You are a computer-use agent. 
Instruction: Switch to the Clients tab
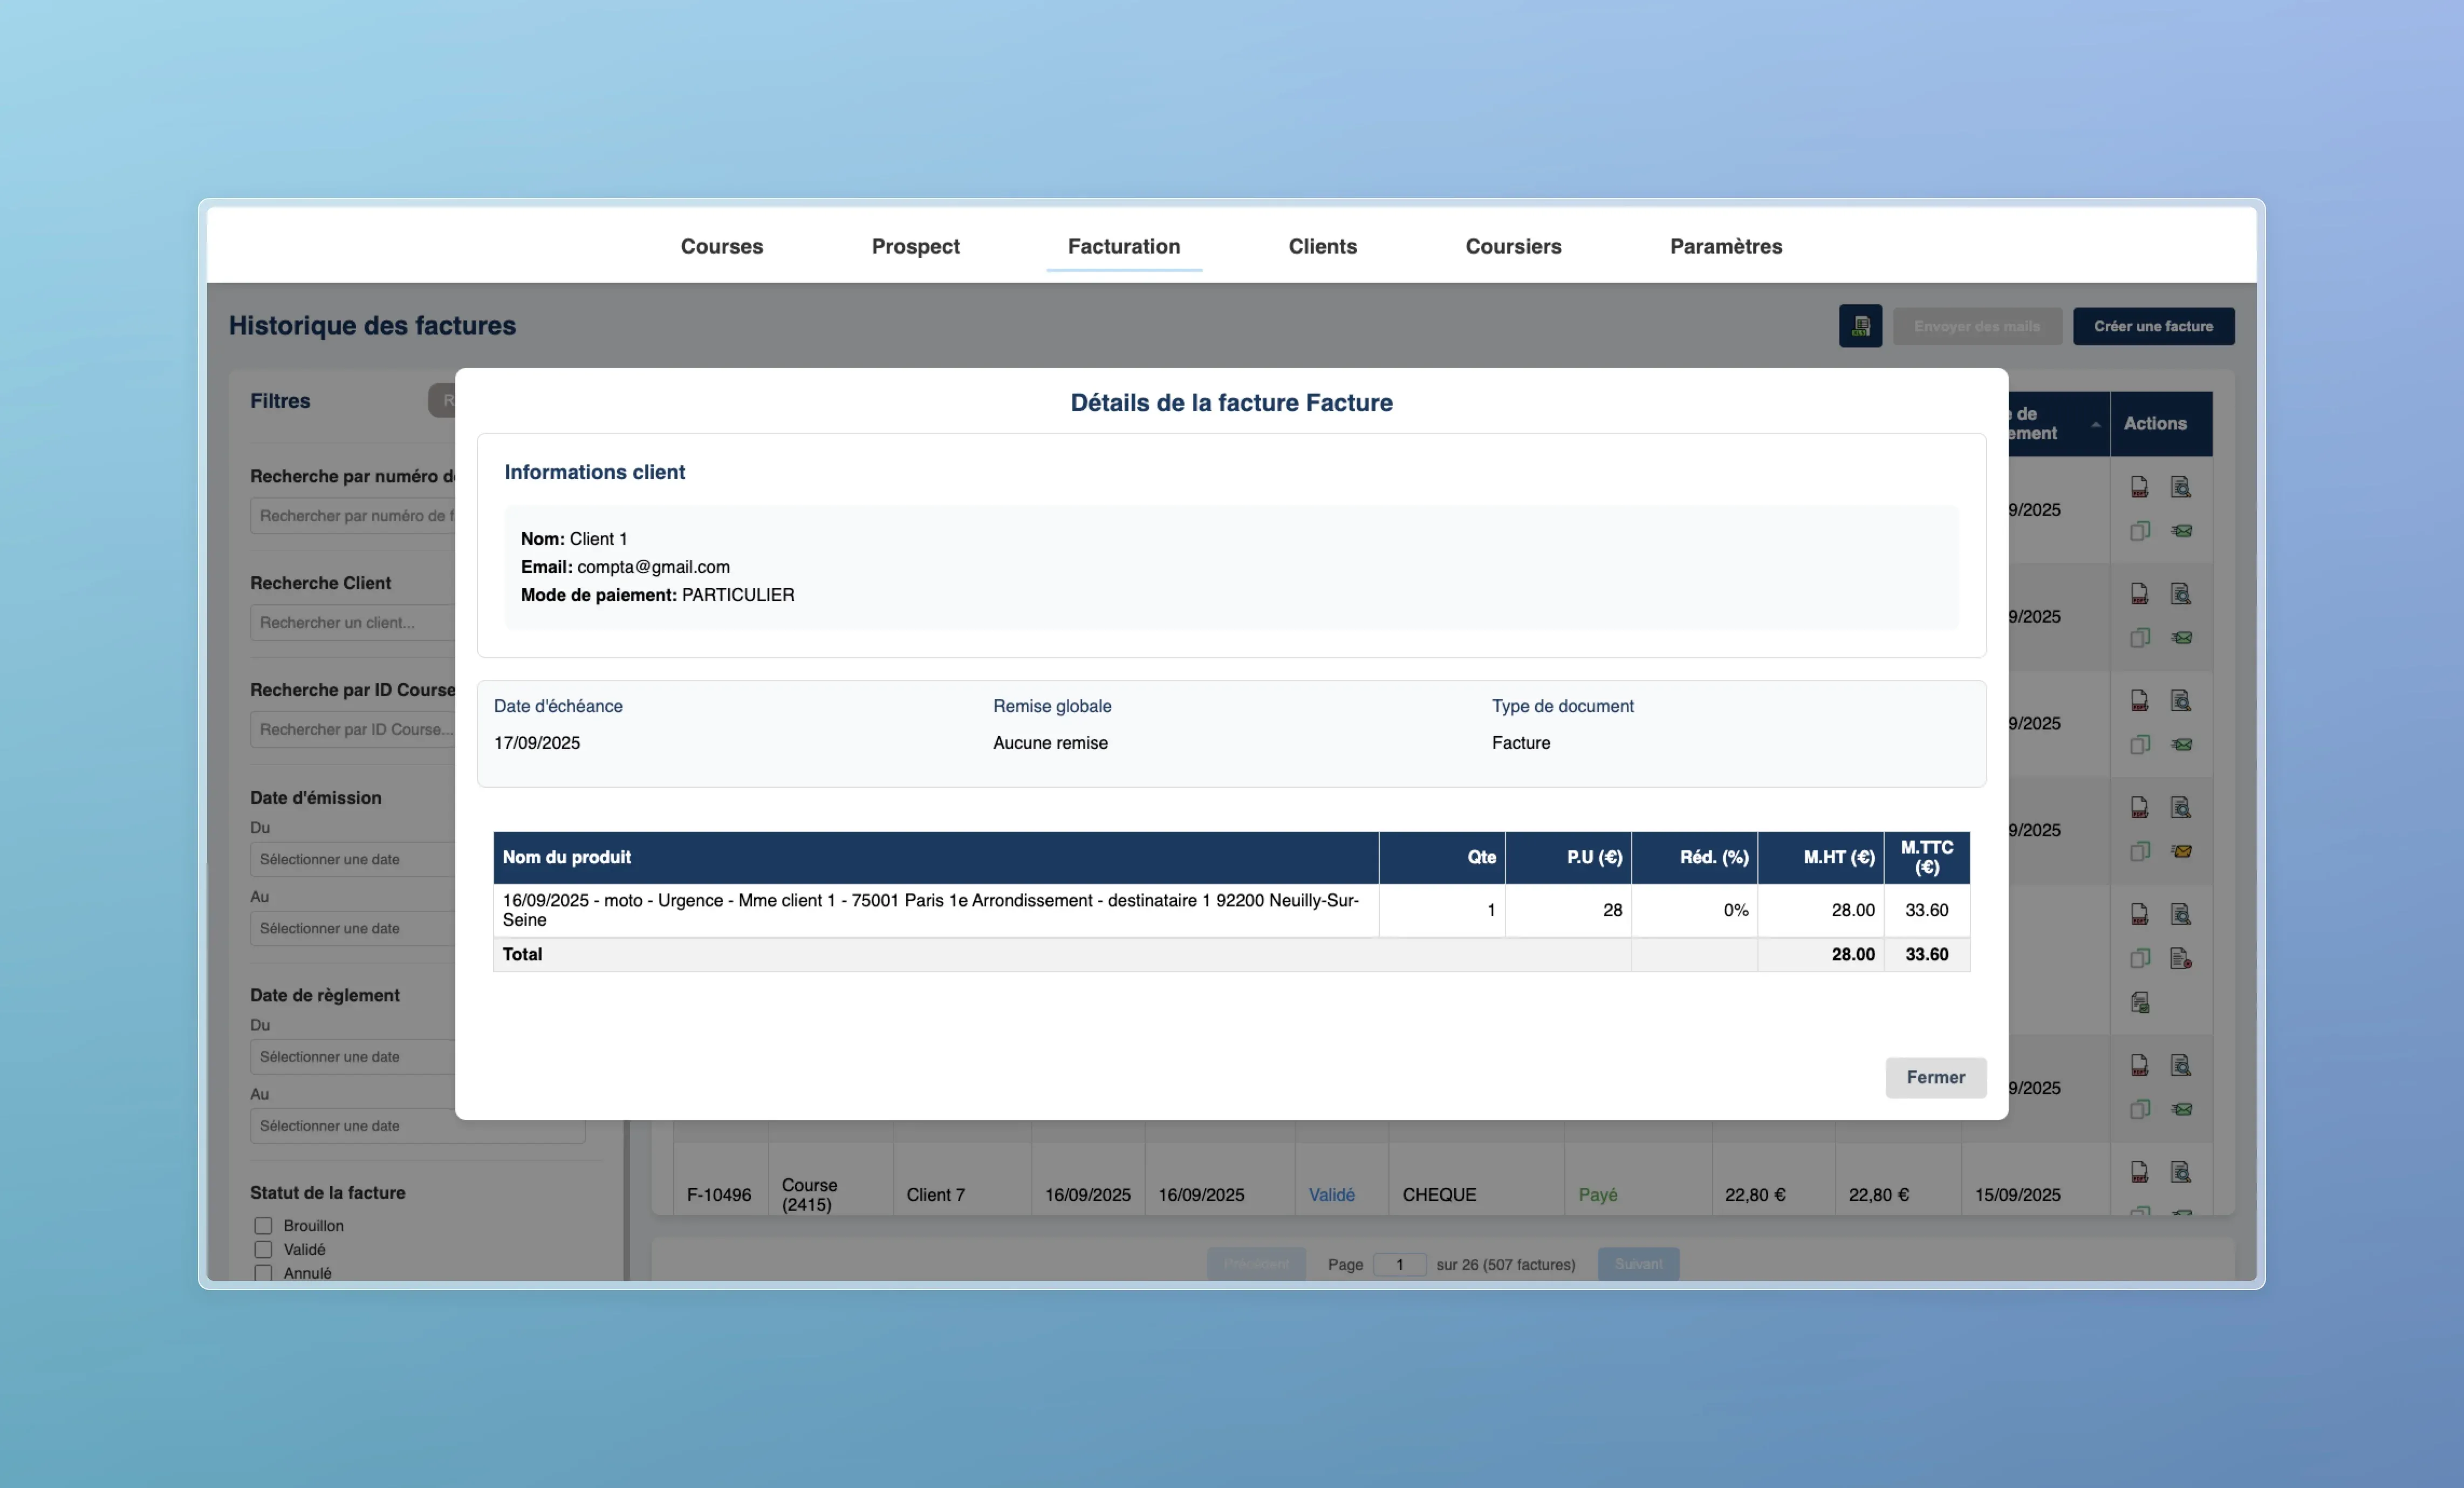pos(1322,246)
